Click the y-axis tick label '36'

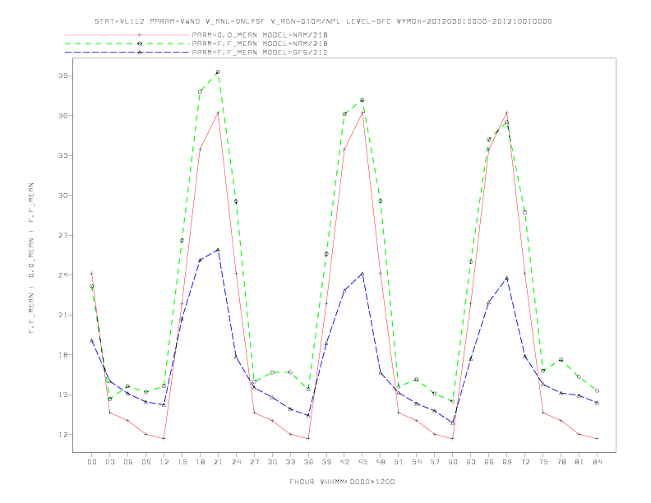(63, 116)
